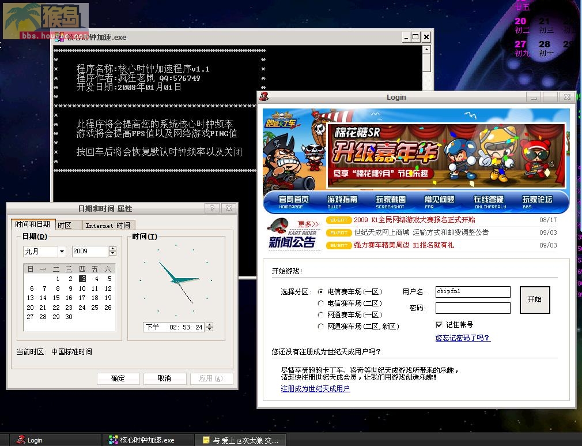Click the console window's title bar icon
The width and height of the screenshot is (582, 446).
(x=59, y=37)
